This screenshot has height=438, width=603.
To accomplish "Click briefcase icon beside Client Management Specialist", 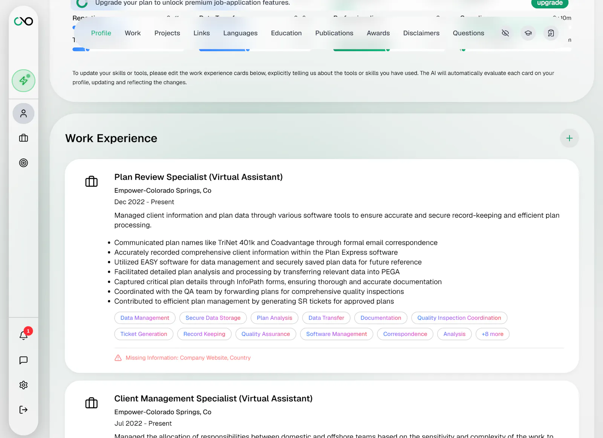I will click(x=91, y=403).
